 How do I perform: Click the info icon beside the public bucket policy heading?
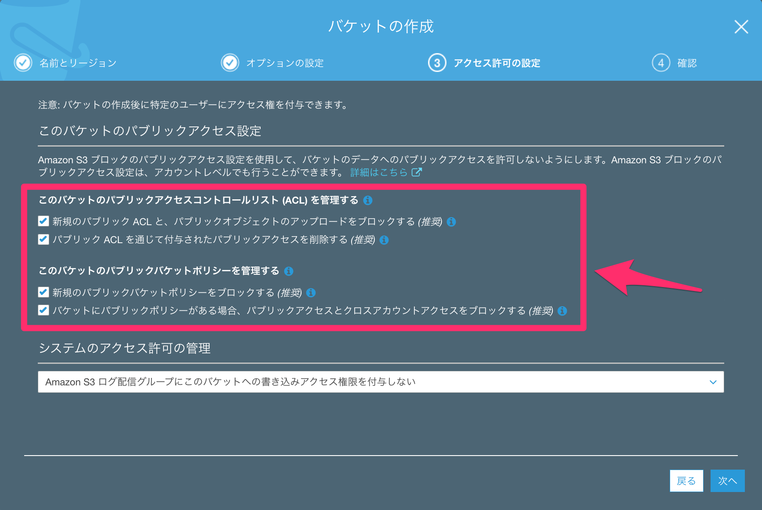(x=289, y=271)
